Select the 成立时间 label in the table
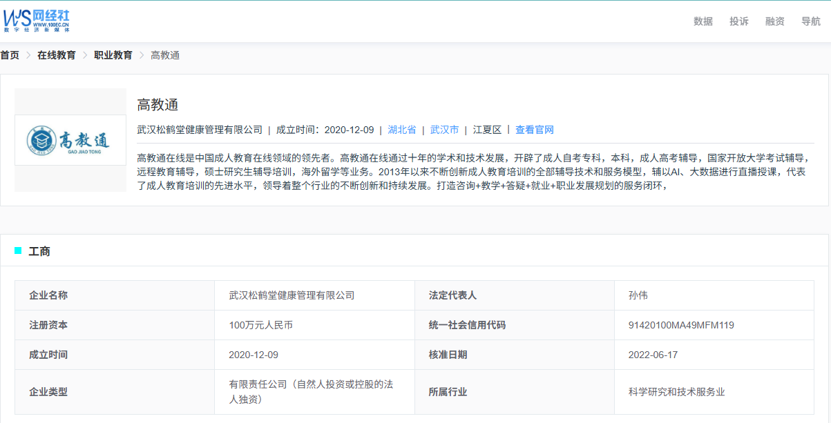Viewport: 831px width, 423px height. [x=115, y=355]
